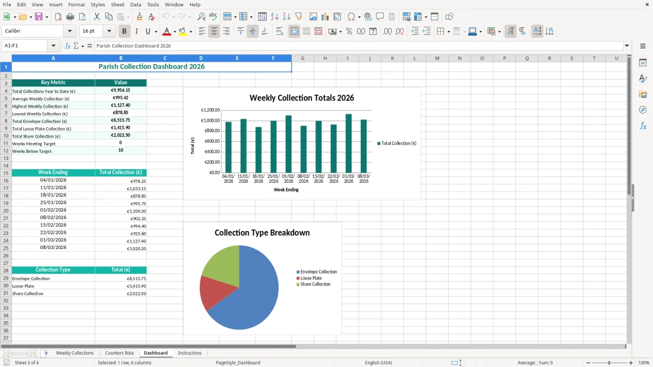
Task: Click Sort Ascending icon
Action: (274, 17)
